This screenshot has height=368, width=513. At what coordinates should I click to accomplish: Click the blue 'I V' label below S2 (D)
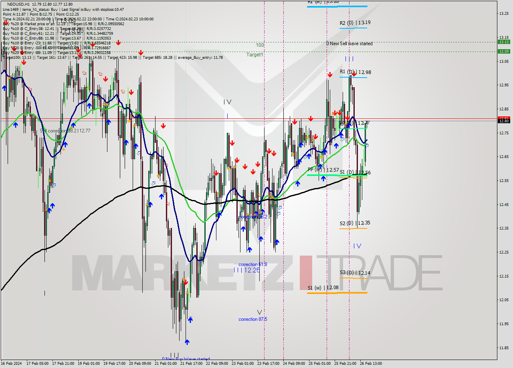357,246
